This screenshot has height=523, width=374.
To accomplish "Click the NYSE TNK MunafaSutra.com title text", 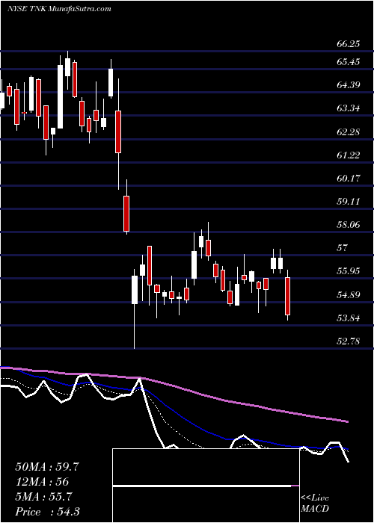I will pos(59,9).
